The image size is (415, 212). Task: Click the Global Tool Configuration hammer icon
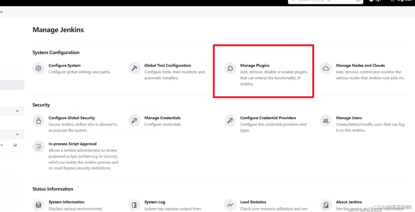tap(134, 68)
